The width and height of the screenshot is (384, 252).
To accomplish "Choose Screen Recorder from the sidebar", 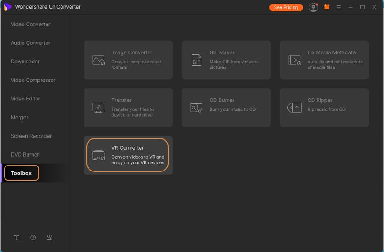I will coord(31,136).
